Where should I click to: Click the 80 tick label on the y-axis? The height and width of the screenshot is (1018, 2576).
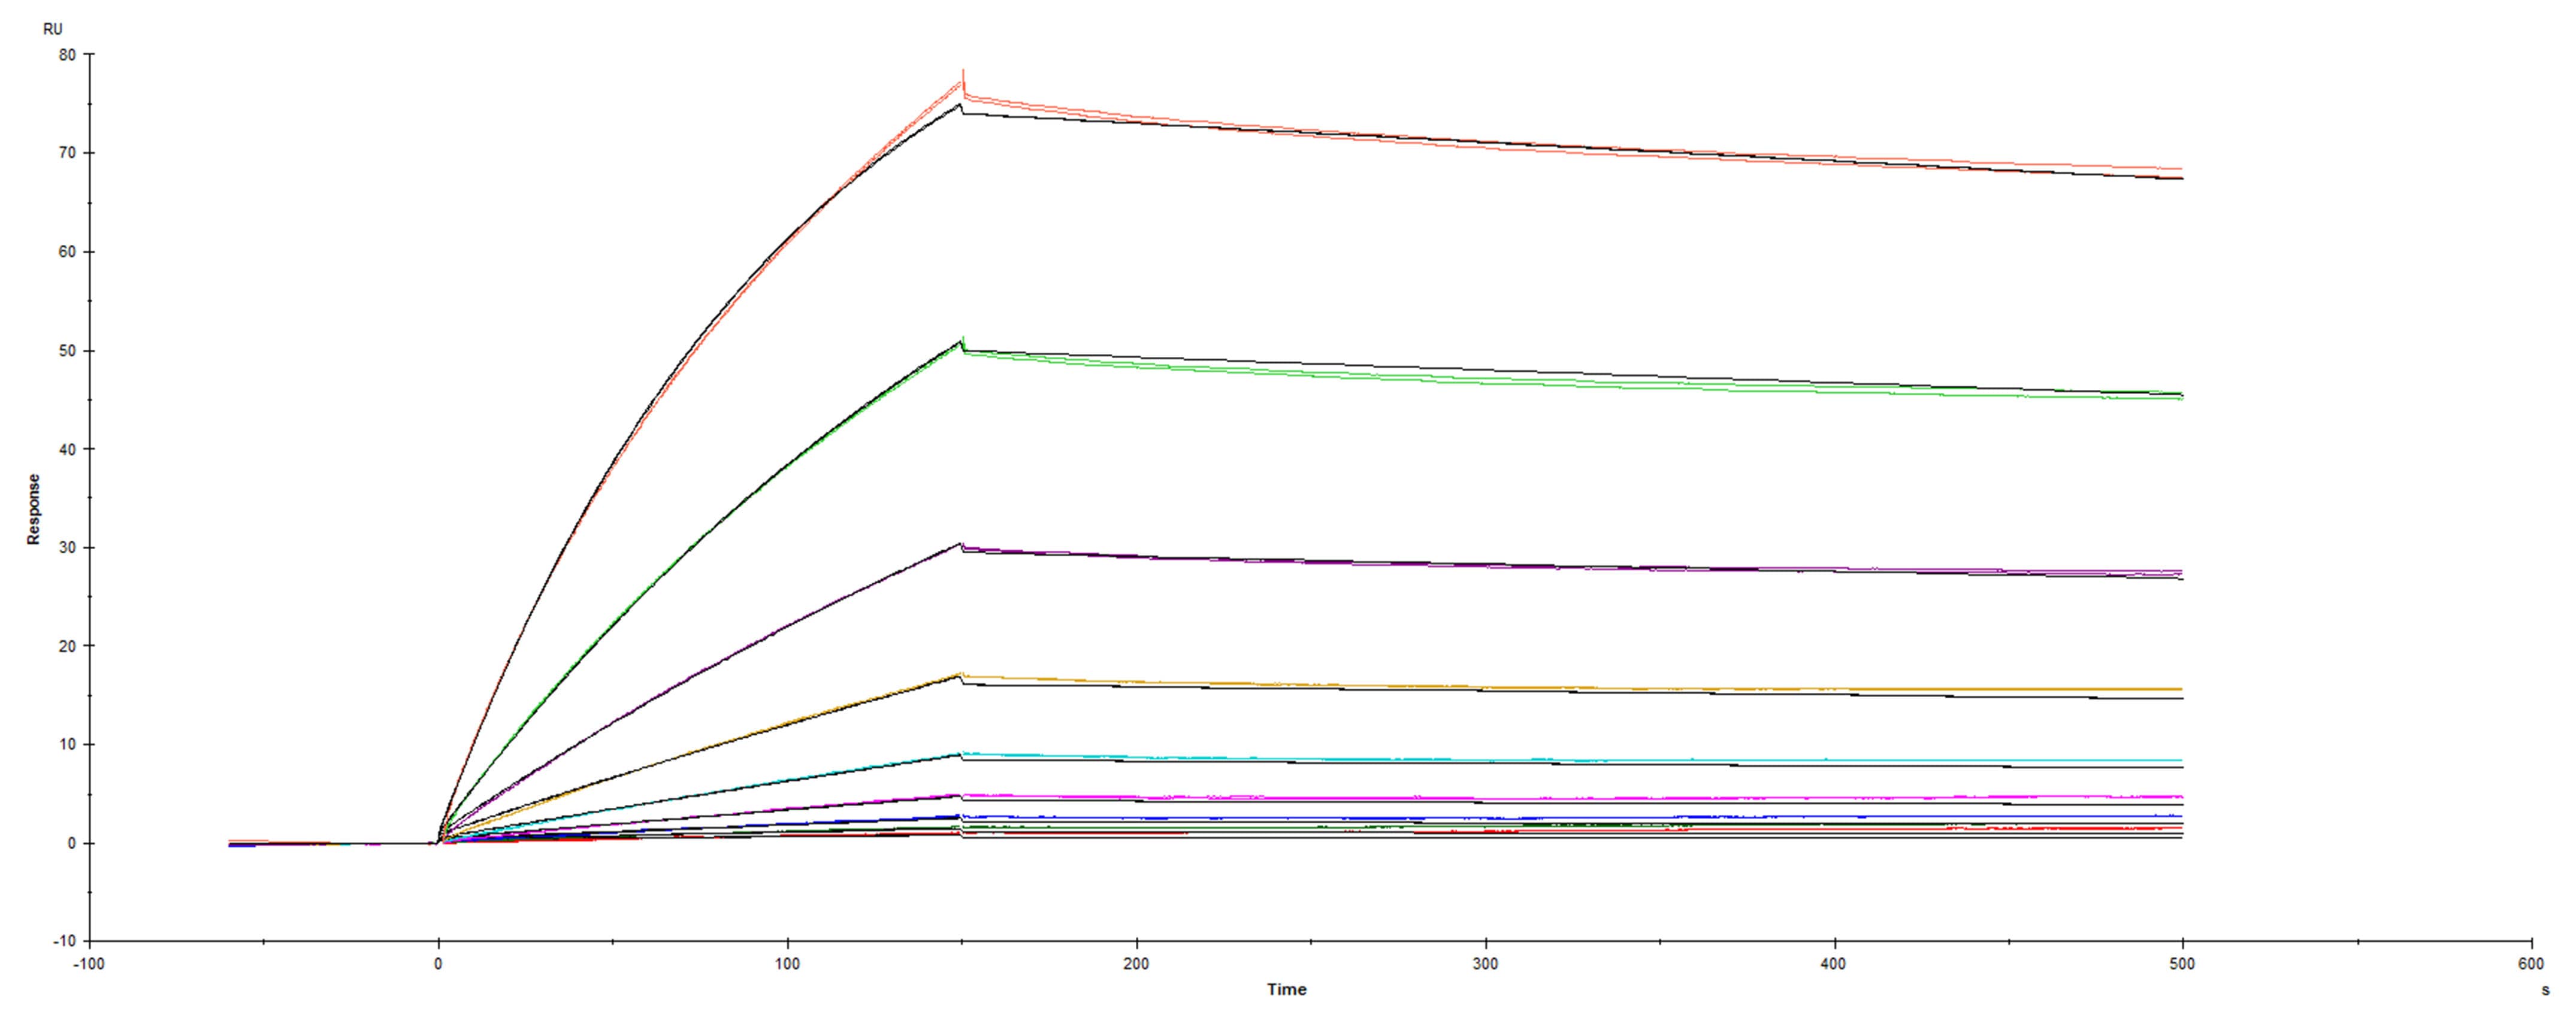[67, 54]
